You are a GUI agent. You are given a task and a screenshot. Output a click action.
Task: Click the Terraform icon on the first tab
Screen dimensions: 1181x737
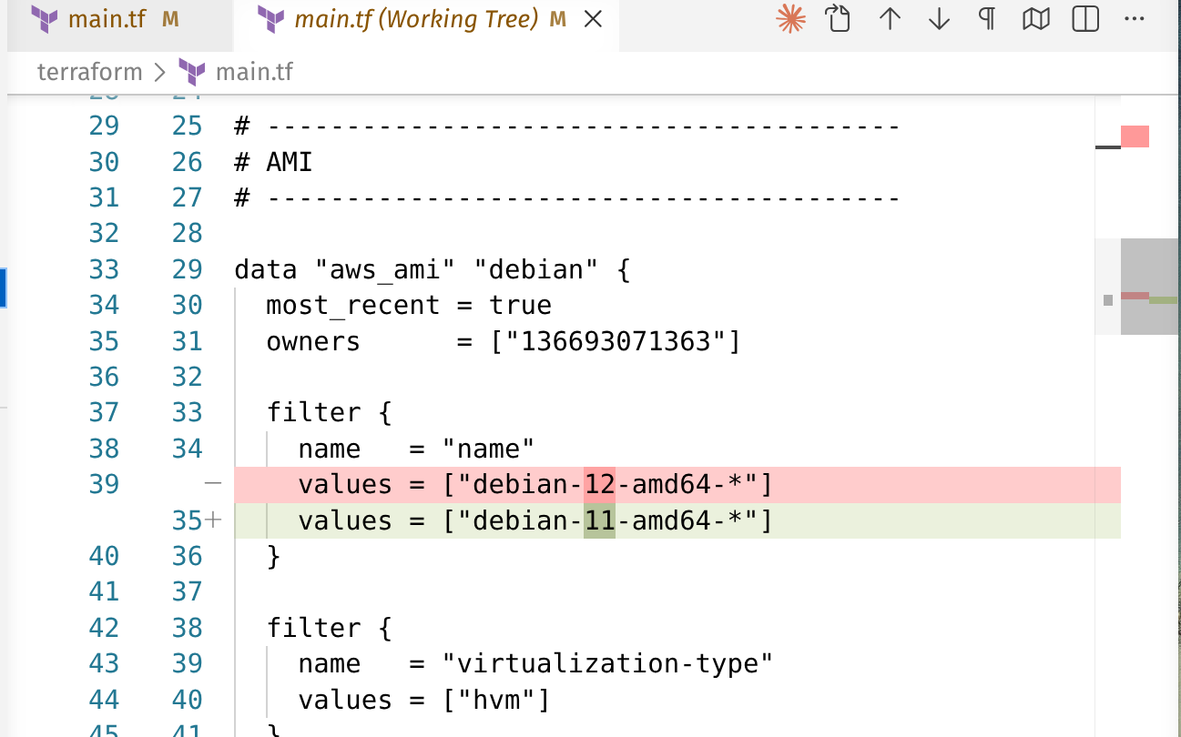46,19
